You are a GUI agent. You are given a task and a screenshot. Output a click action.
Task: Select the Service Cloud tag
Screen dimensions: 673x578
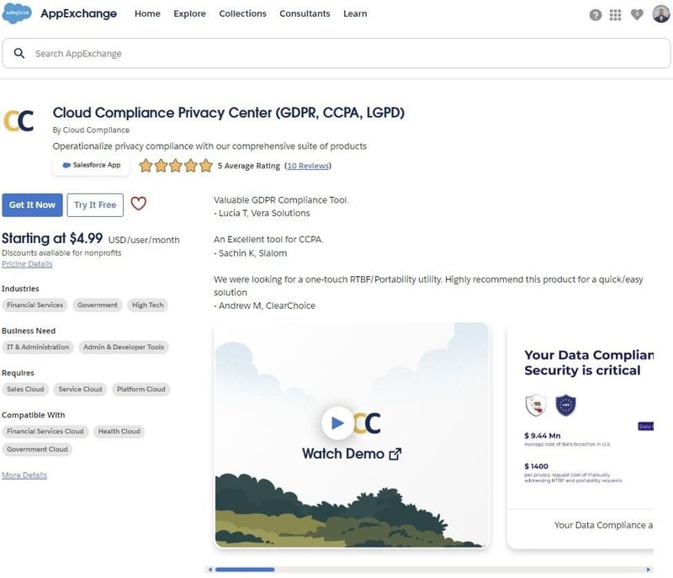coord(80,390)
